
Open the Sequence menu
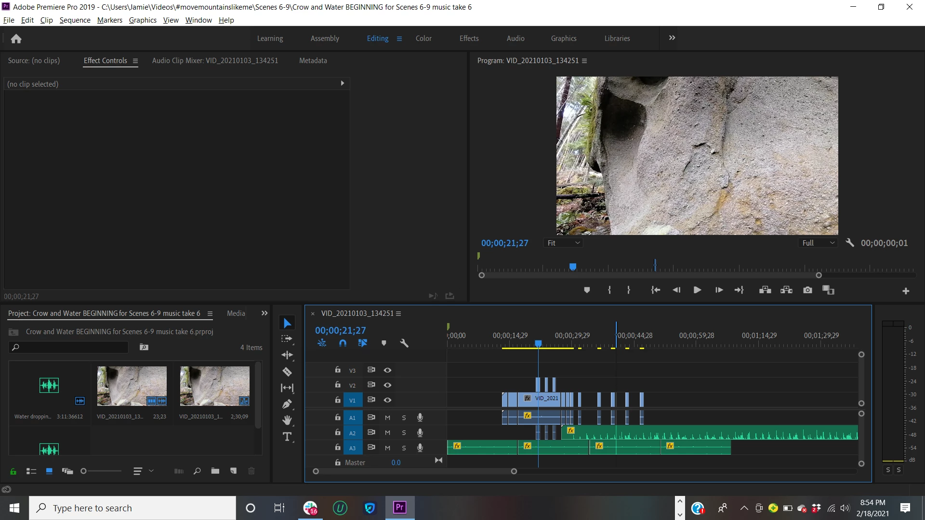coord(75,20)
